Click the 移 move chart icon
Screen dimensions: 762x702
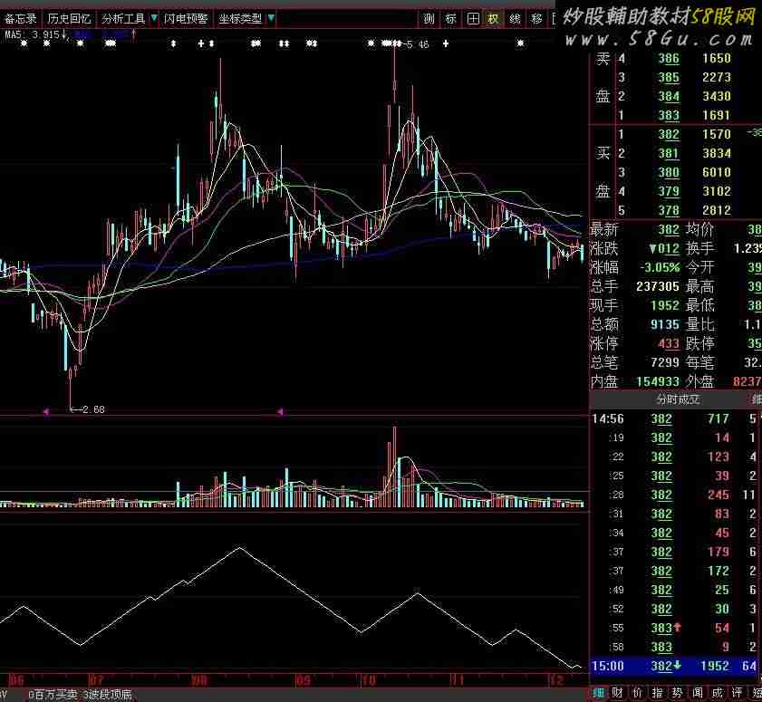(x=536, y=18)
